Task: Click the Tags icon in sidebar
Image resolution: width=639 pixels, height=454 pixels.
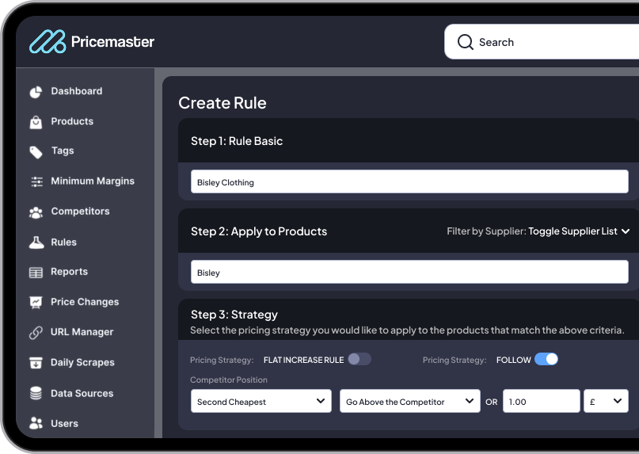Action: click(x=36, y=151)
